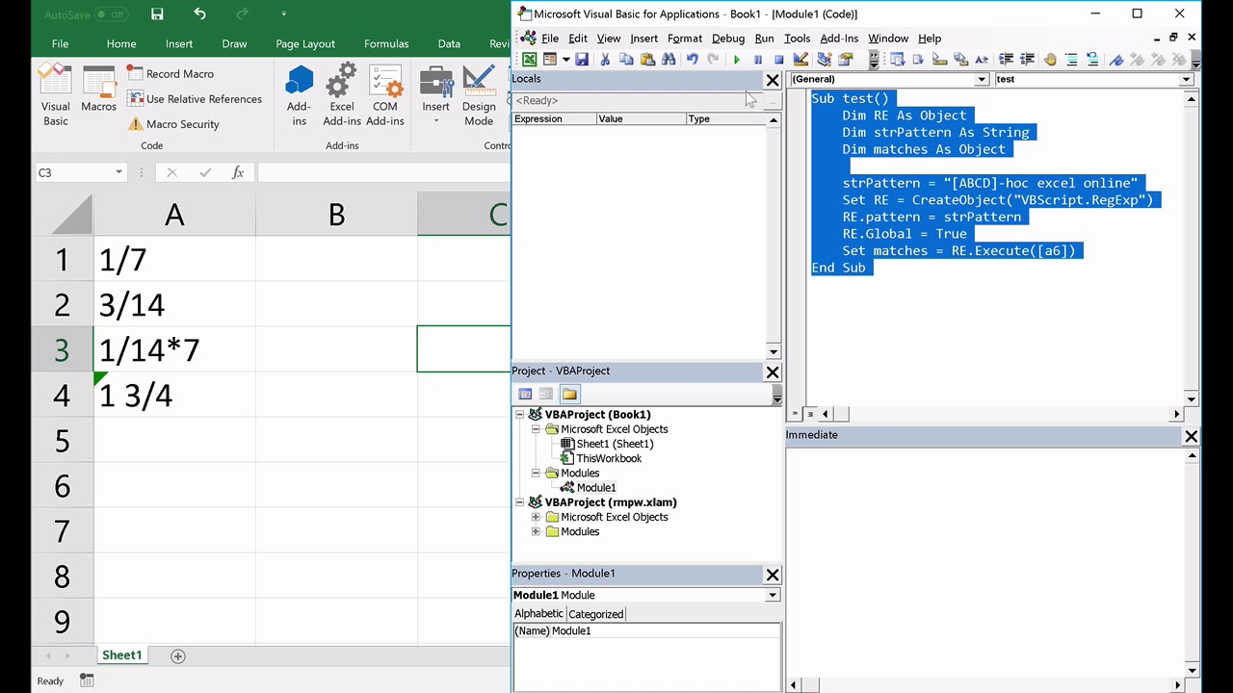Viewport: 1233px width, 693px height.
Task: Save Book1 from the VBA toolbar
Action: 582,60
